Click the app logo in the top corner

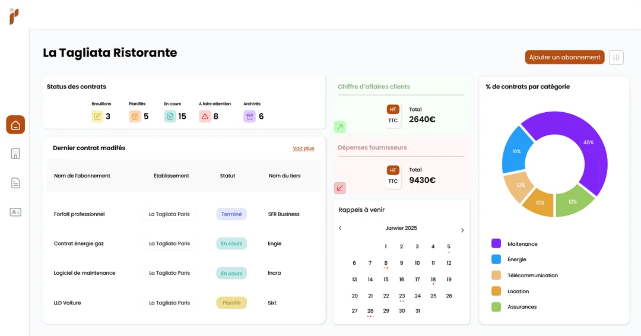click(x=14, y=17)
